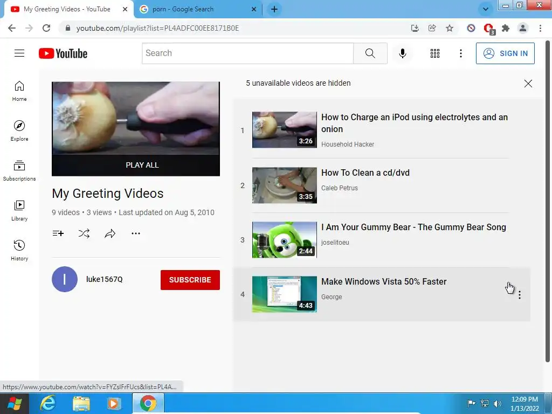Reload the page
Image resolution: width=552 pixels, height=414 pixels.
point(46,28)
